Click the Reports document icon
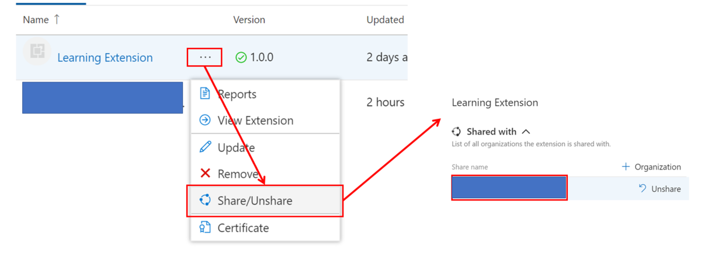The image size is (701, 257). coord(205,94)
